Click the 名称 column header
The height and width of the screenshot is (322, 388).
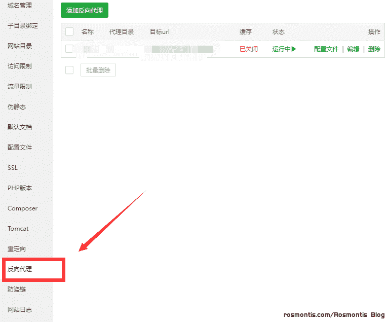tap(88, 32)
